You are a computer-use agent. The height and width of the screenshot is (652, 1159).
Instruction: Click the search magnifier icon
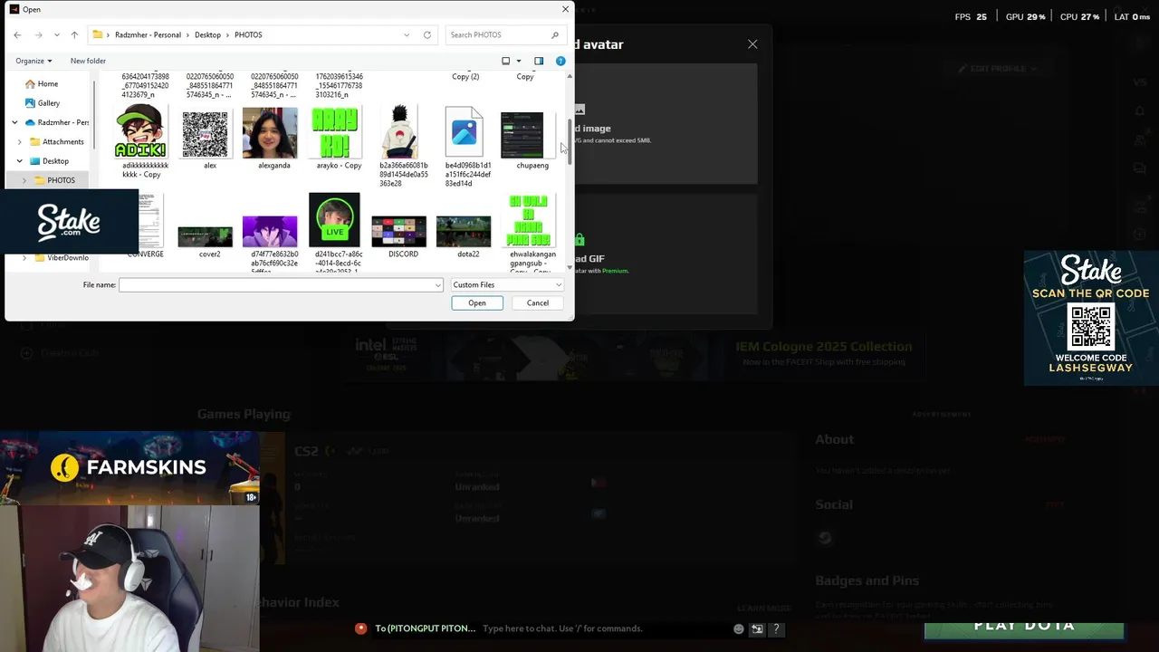[555, 34]
